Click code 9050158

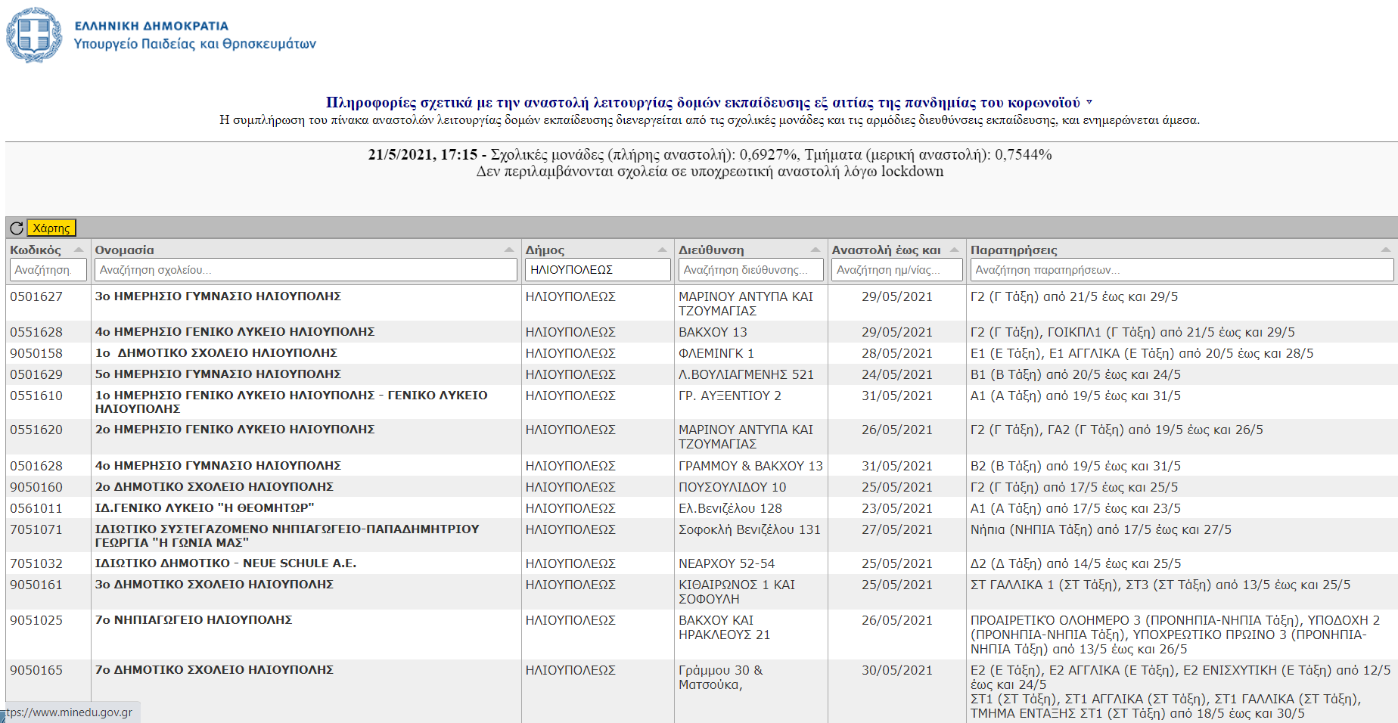36,353
